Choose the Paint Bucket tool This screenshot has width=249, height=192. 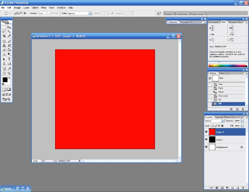[x=9, y=50]
